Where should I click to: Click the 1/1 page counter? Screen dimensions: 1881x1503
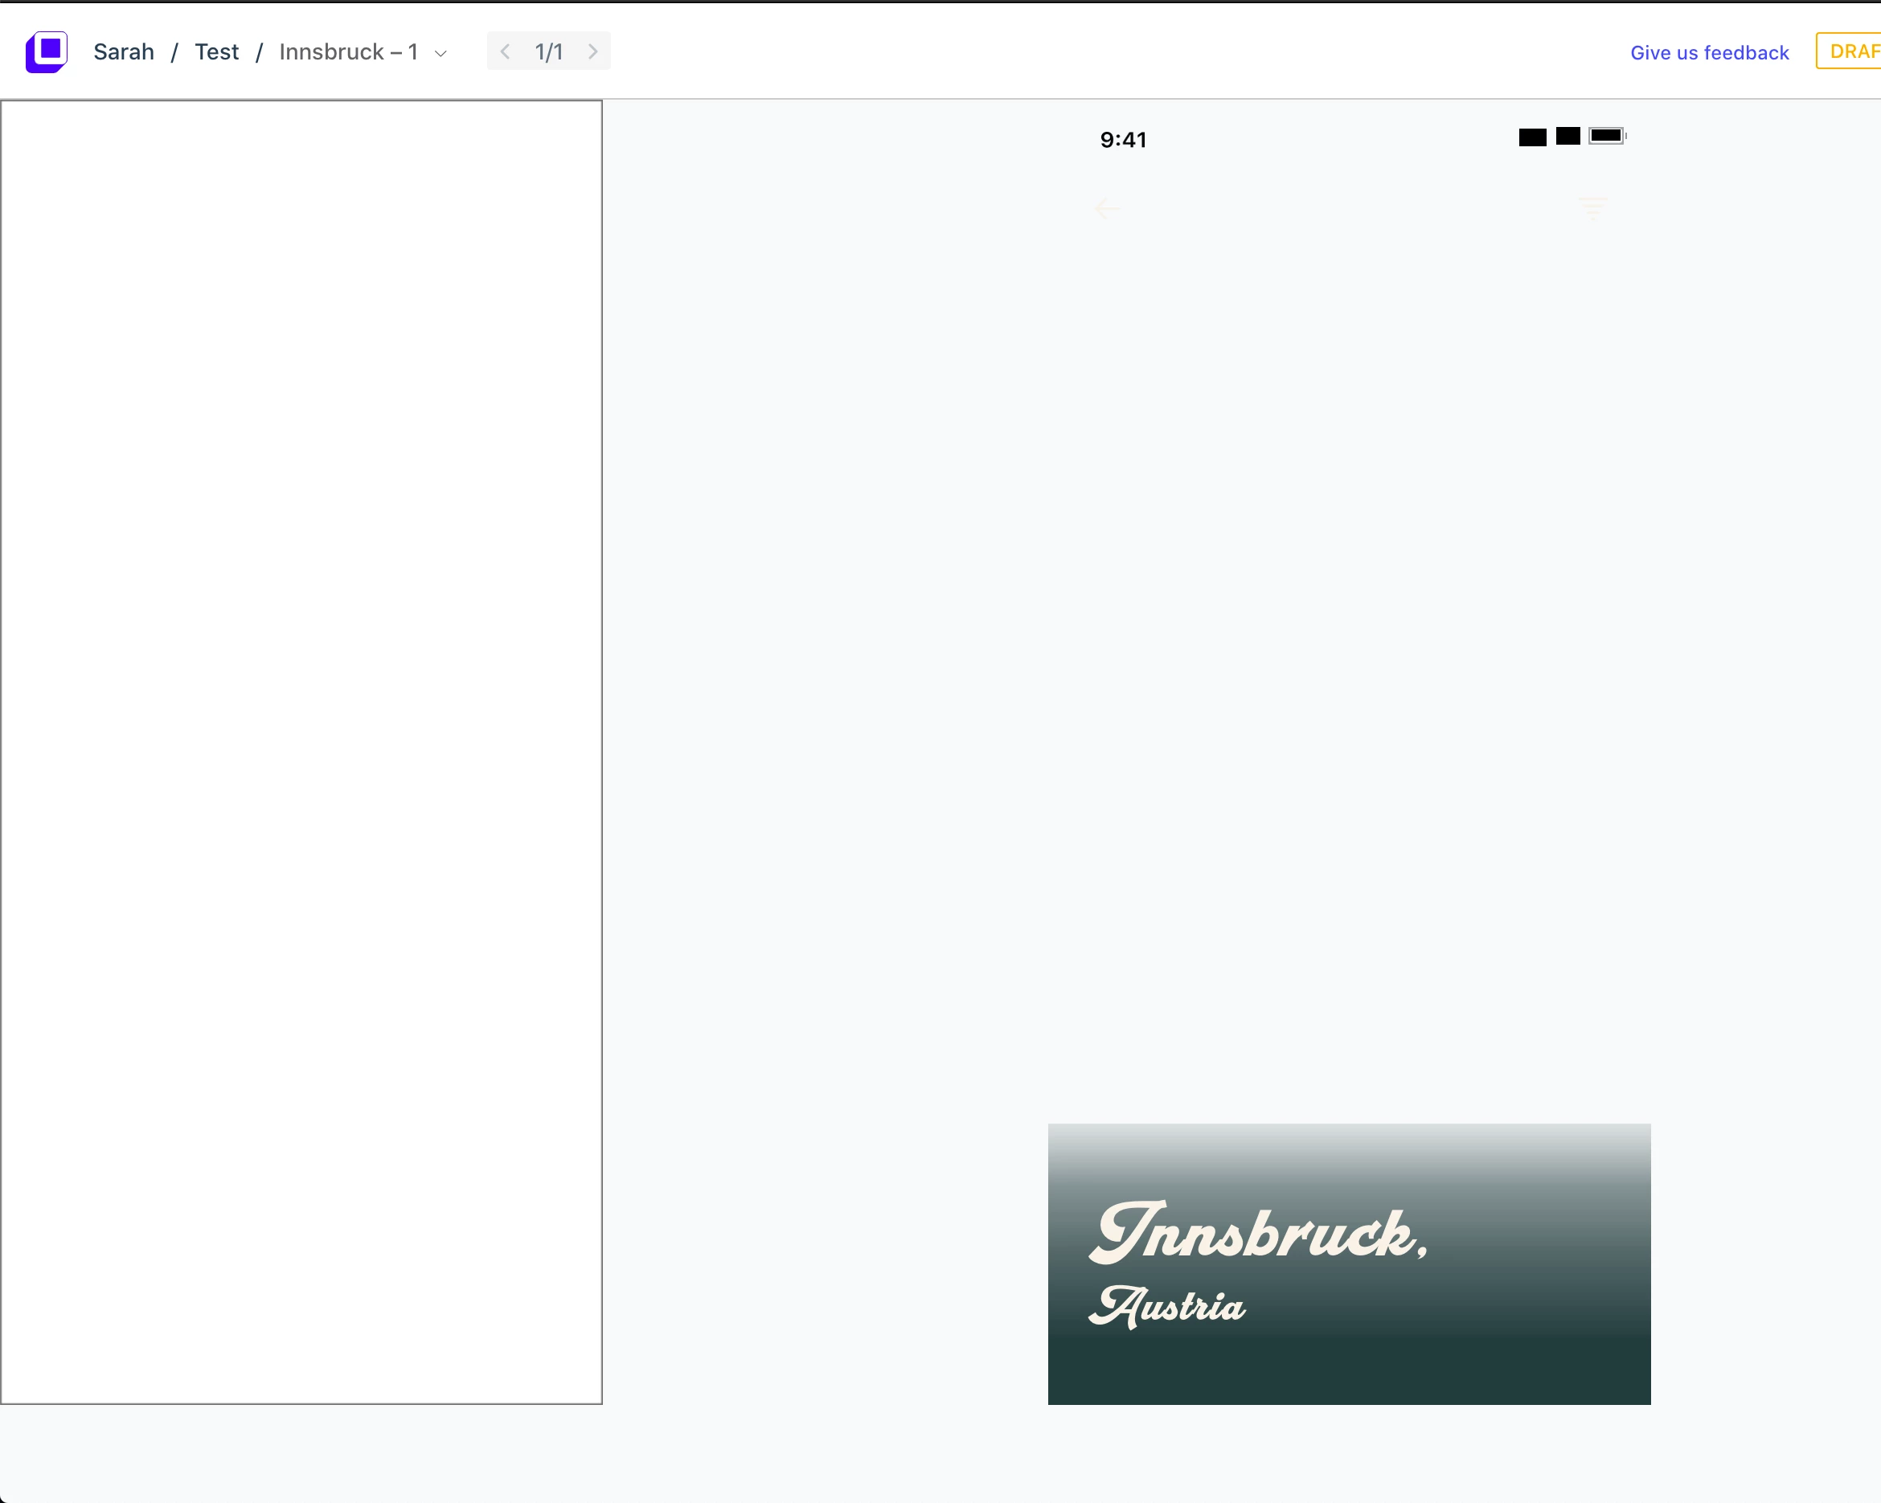pyautogui.click(x=549, y=51)
